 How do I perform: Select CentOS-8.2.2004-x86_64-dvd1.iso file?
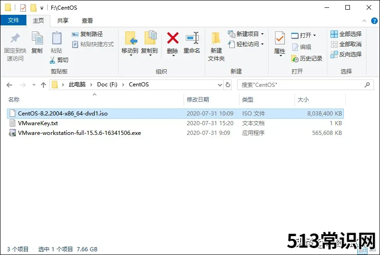click(175, 114)
